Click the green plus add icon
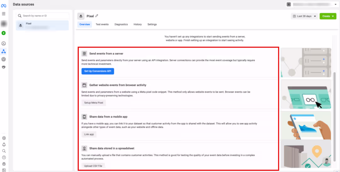340x172 pixels. click(3, 33)
